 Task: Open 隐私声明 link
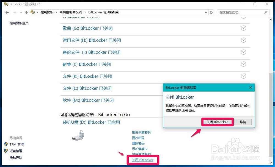point(16,158)
